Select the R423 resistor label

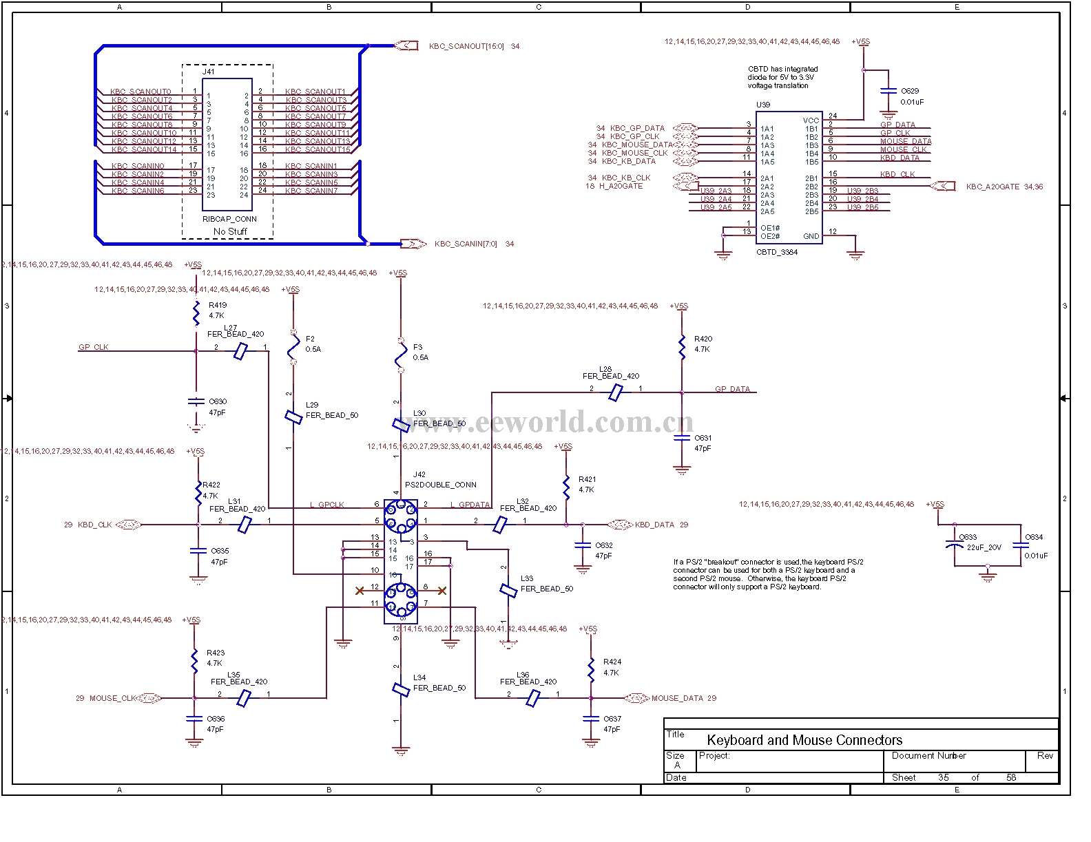pyautogui.click(x=216, y=653)
